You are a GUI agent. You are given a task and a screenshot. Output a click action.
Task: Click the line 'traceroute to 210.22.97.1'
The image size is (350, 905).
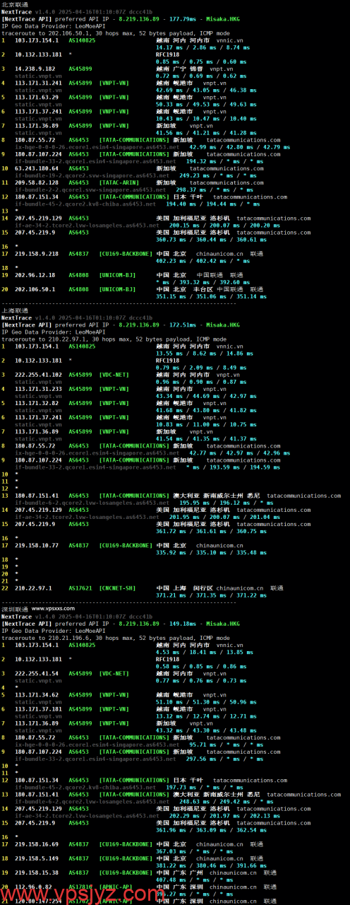(x=115, y=339)
